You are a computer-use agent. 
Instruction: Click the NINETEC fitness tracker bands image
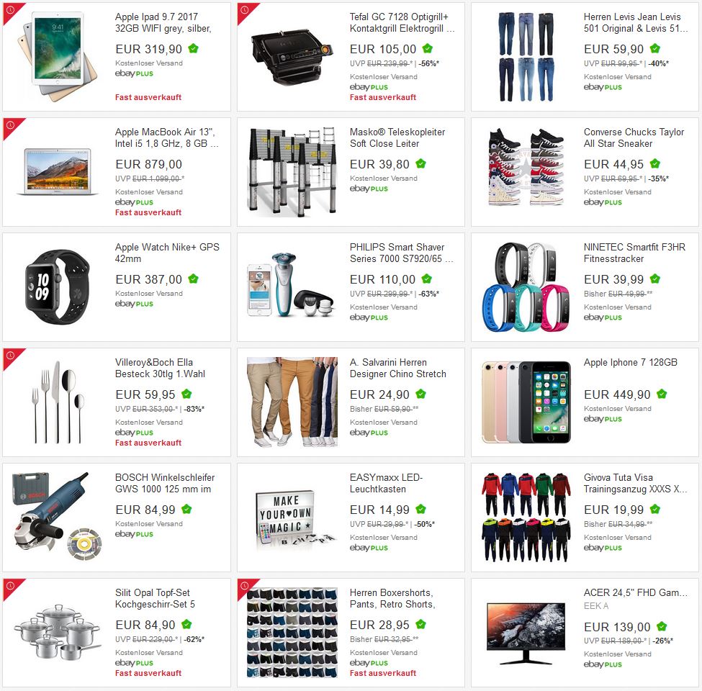(x=526, y=287)
